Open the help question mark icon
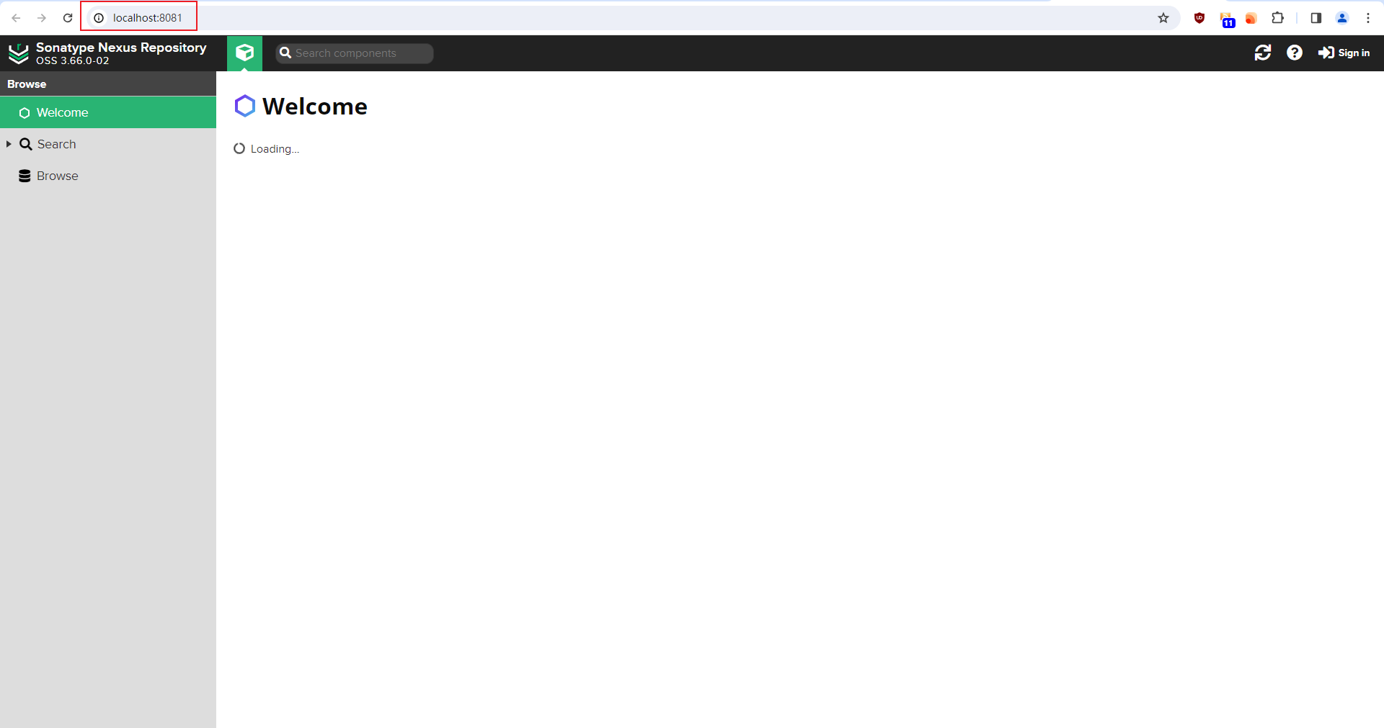Image resolution: width=1384 pixels, height=728 pixels. coord(1294,53)
